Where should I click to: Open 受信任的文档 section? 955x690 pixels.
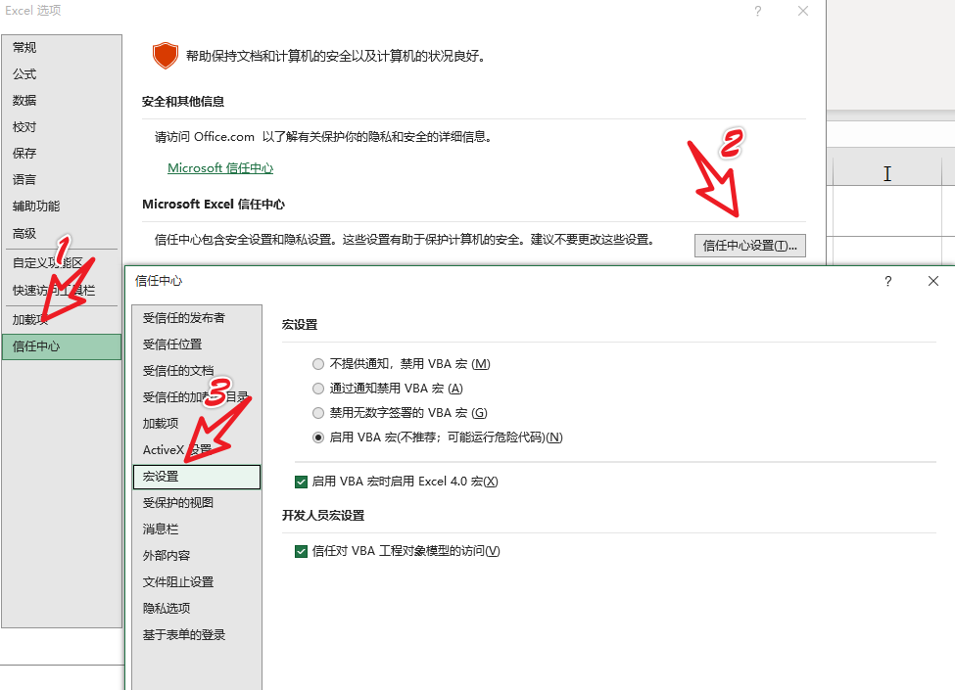[x=197, y=371]
